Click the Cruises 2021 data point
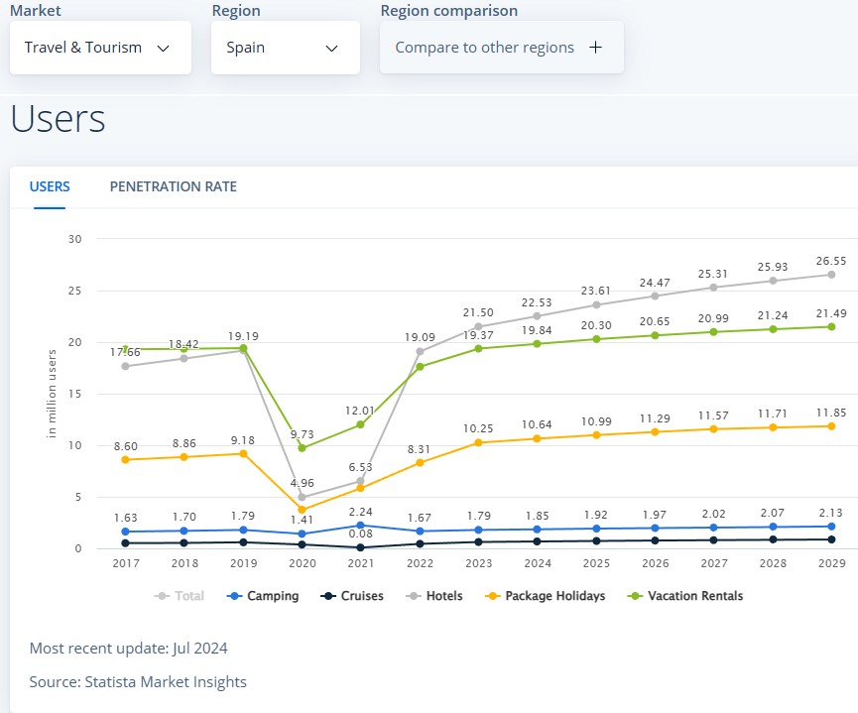This screenshot has width=858, height=713. [361, 547]
